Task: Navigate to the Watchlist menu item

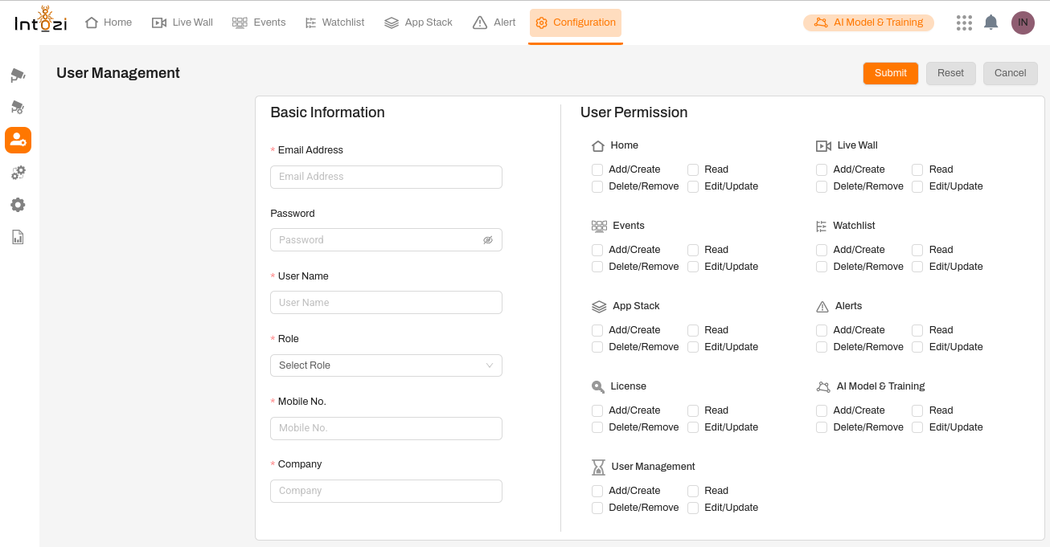Action: tap(334, 22)
